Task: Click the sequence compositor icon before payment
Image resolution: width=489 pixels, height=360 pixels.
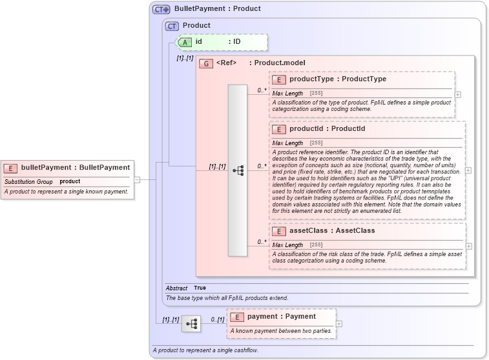Action: tap(191, 324)
